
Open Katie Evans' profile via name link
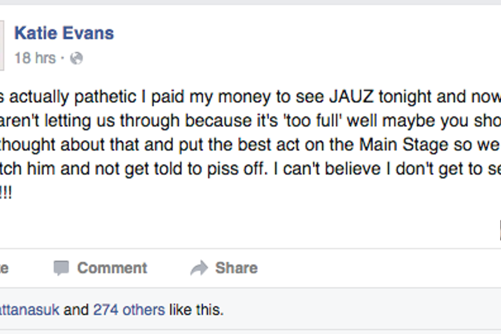click(x=64, y=33)
